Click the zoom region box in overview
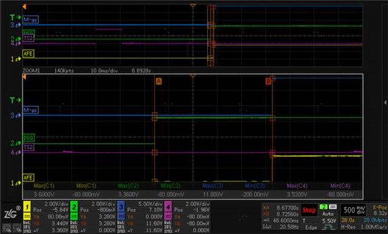The width and height of the screenshot is (388, 234). 210,36
